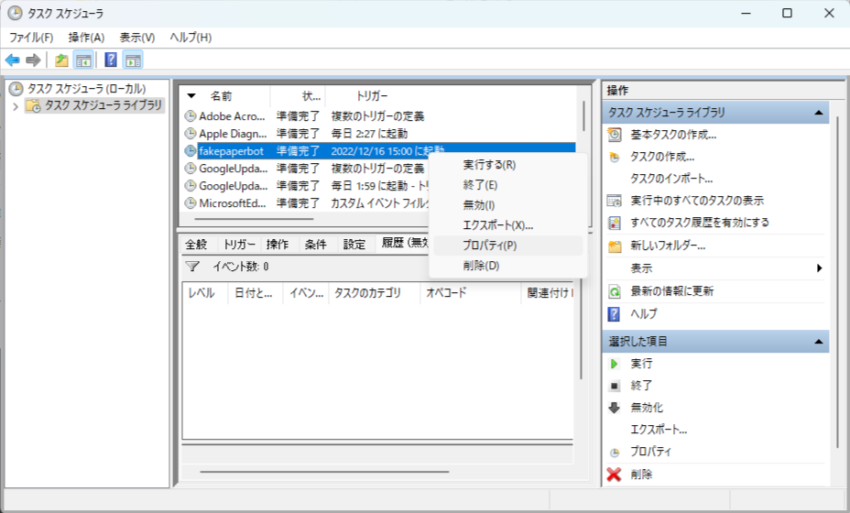
Task: Collapse the 選択した項目 actions section
Action: (819, 342)
